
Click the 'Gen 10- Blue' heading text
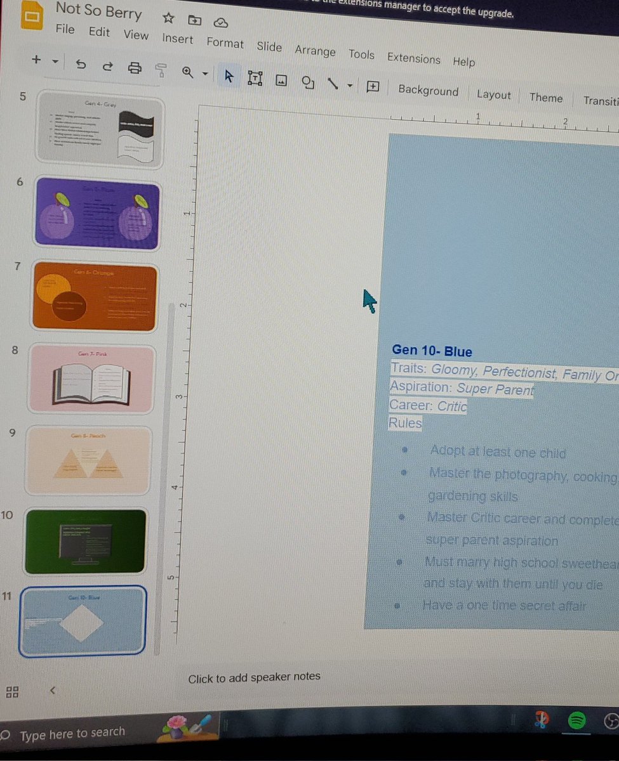[x=432, y=351]
